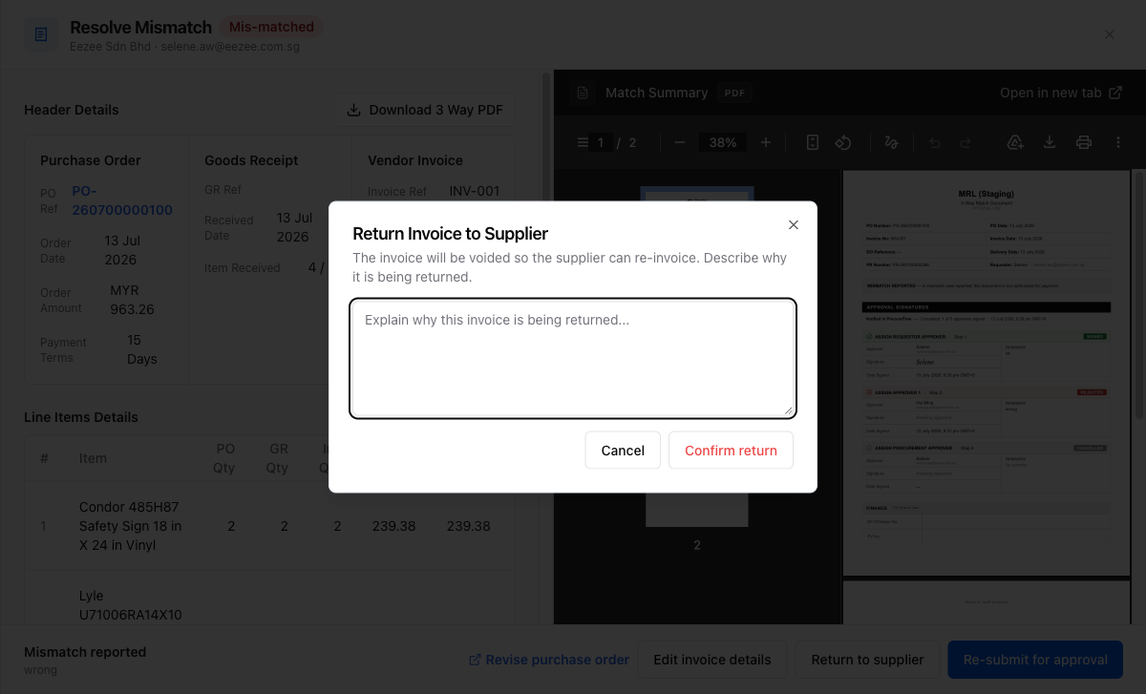Viewport: 1146px width, 694px height.
Task: Close the Return Invoice to Supplier dialog
Action: [x=793, y=225]
